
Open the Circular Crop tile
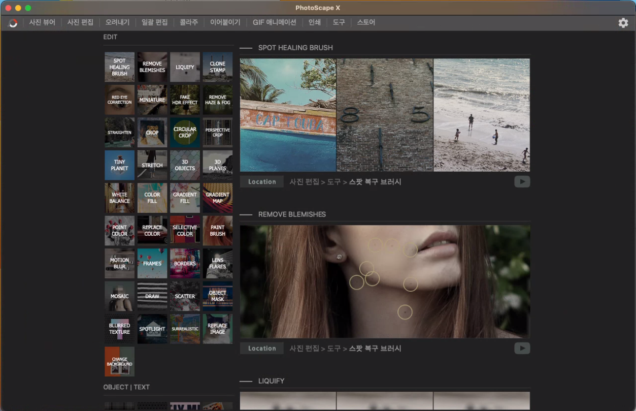185,133
